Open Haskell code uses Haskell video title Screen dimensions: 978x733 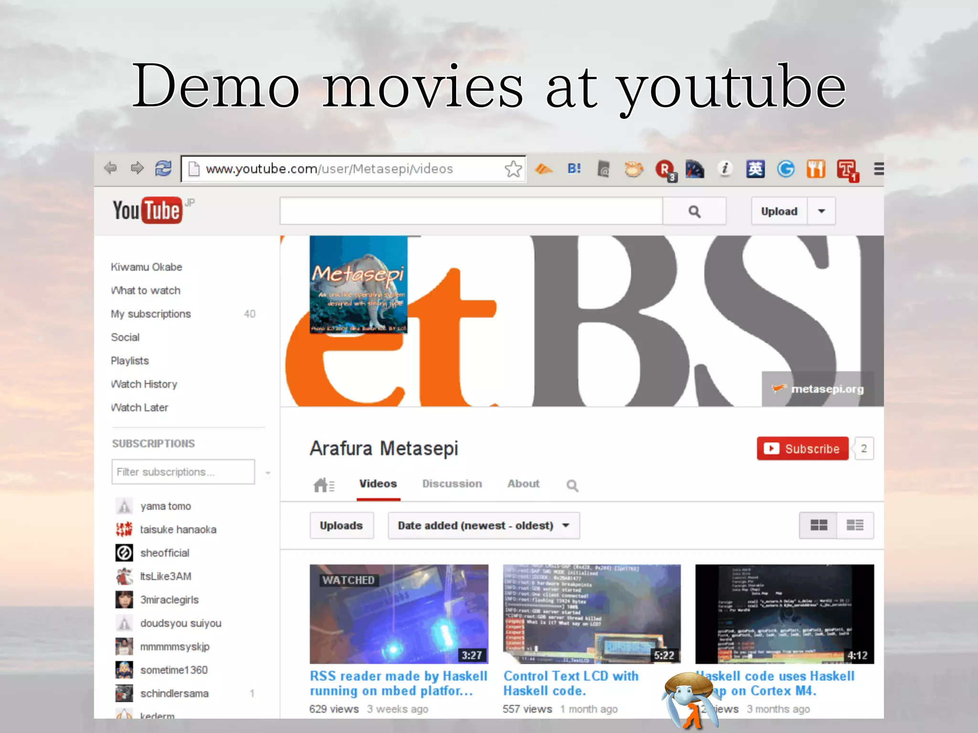pos(776,683)
